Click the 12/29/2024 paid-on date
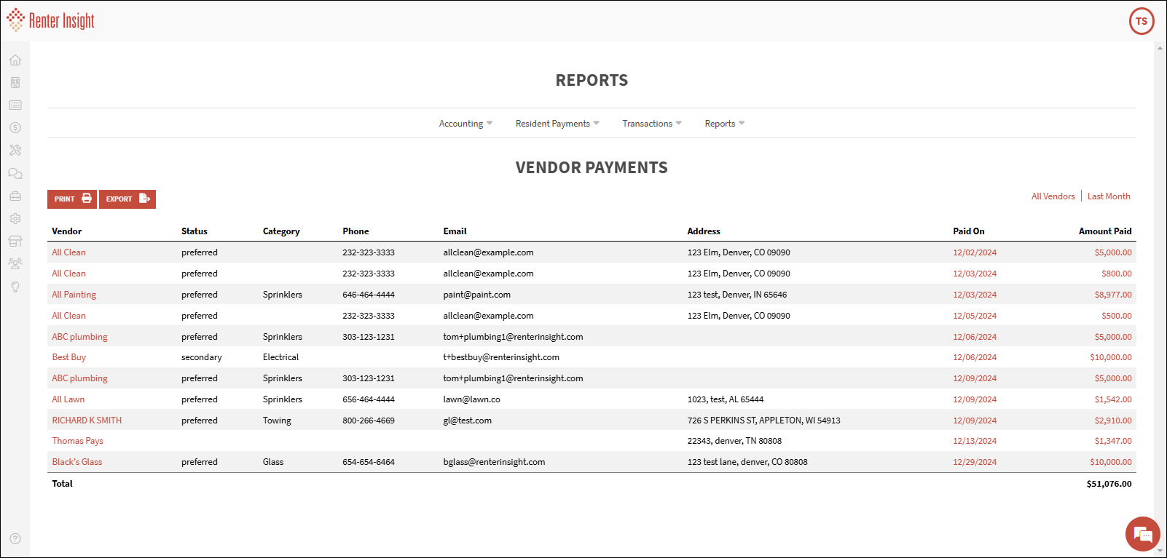This screenshot has height=558, width=1167. [975, 462]
